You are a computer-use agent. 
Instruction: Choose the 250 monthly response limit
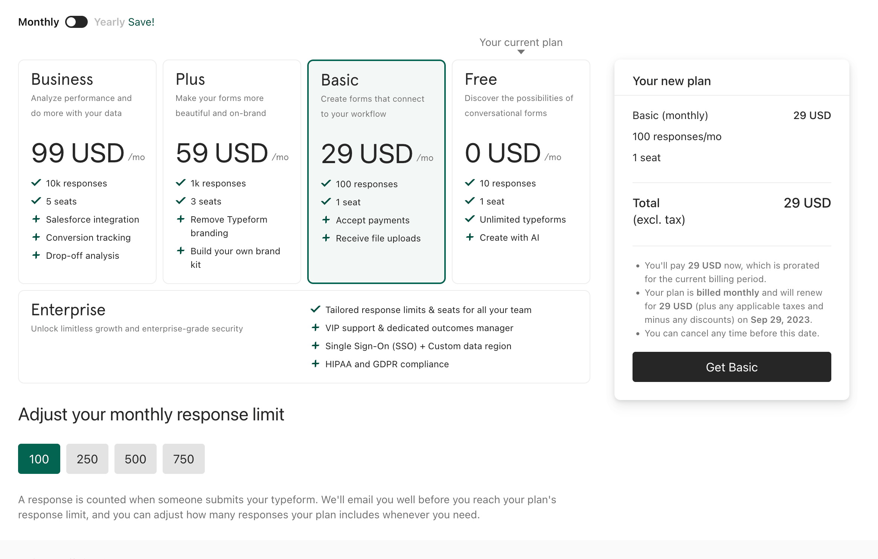(x=87, y=459)
